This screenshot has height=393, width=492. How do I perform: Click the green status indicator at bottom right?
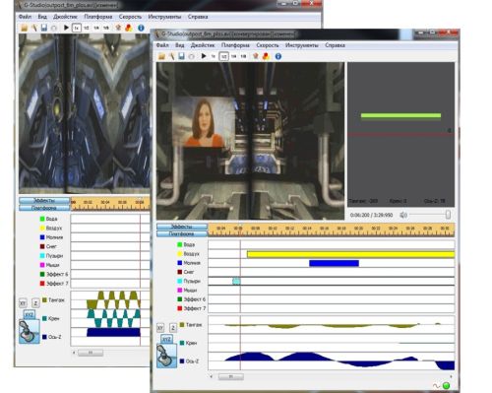(446, 385)
